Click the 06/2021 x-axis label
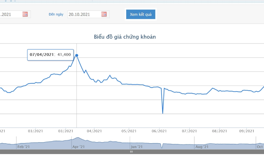The height and width of the screenshot is (158, 264). [x=159, y=131]
